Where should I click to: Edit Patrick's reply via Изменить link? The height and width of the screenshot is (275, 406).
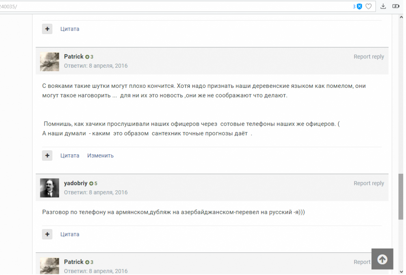pyautogui.click(x=100, y=155)
